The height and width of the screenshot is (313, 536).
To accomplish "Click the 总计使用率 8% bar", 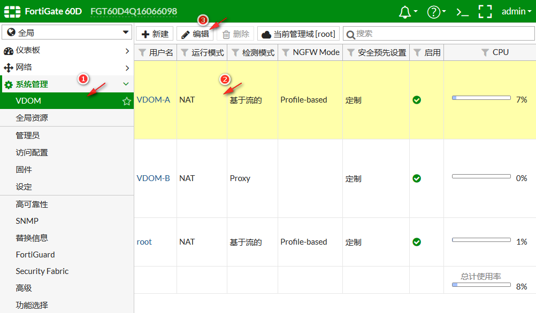I will tap(481, 285).
